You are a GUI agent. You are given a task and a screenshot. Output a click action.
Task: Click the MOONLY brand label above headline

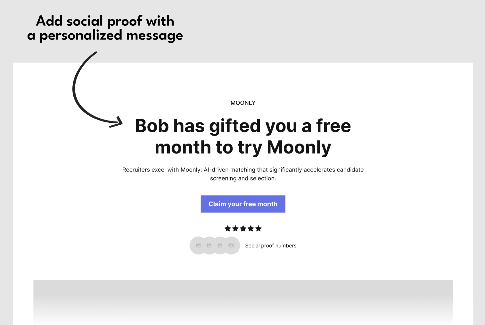pyautogui.click(x=243, y=103)
